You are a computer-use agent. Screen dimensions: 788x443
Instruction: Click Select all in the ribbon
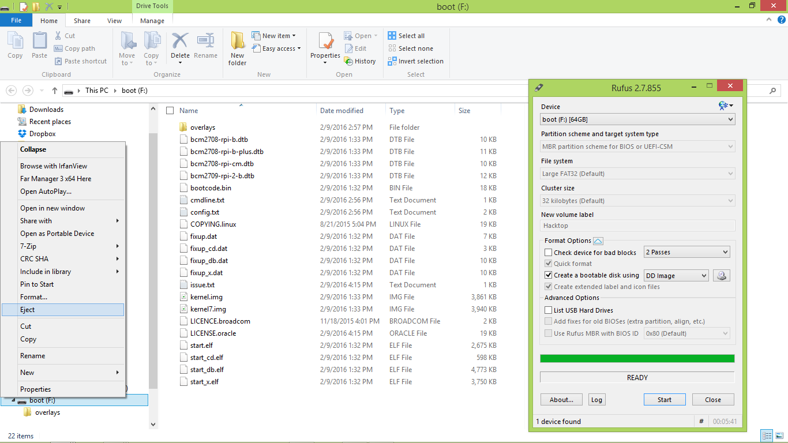406,36
